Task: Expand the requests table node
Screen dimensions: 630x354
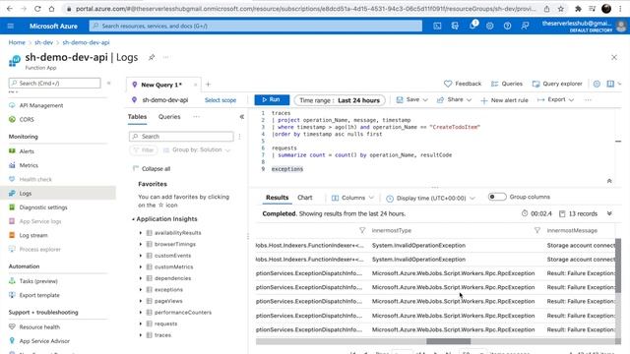Action: (x=141, y=324)
